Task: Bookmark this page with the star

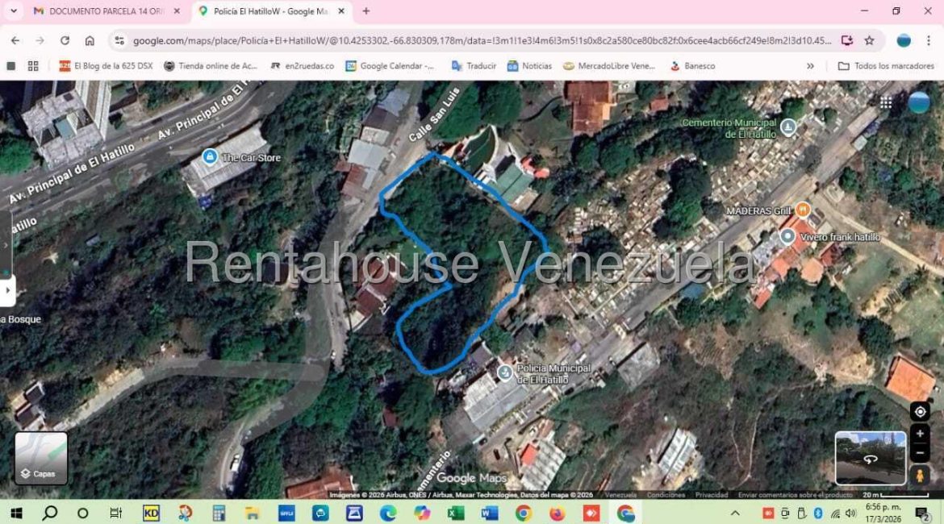Action: tap(869, 40)
